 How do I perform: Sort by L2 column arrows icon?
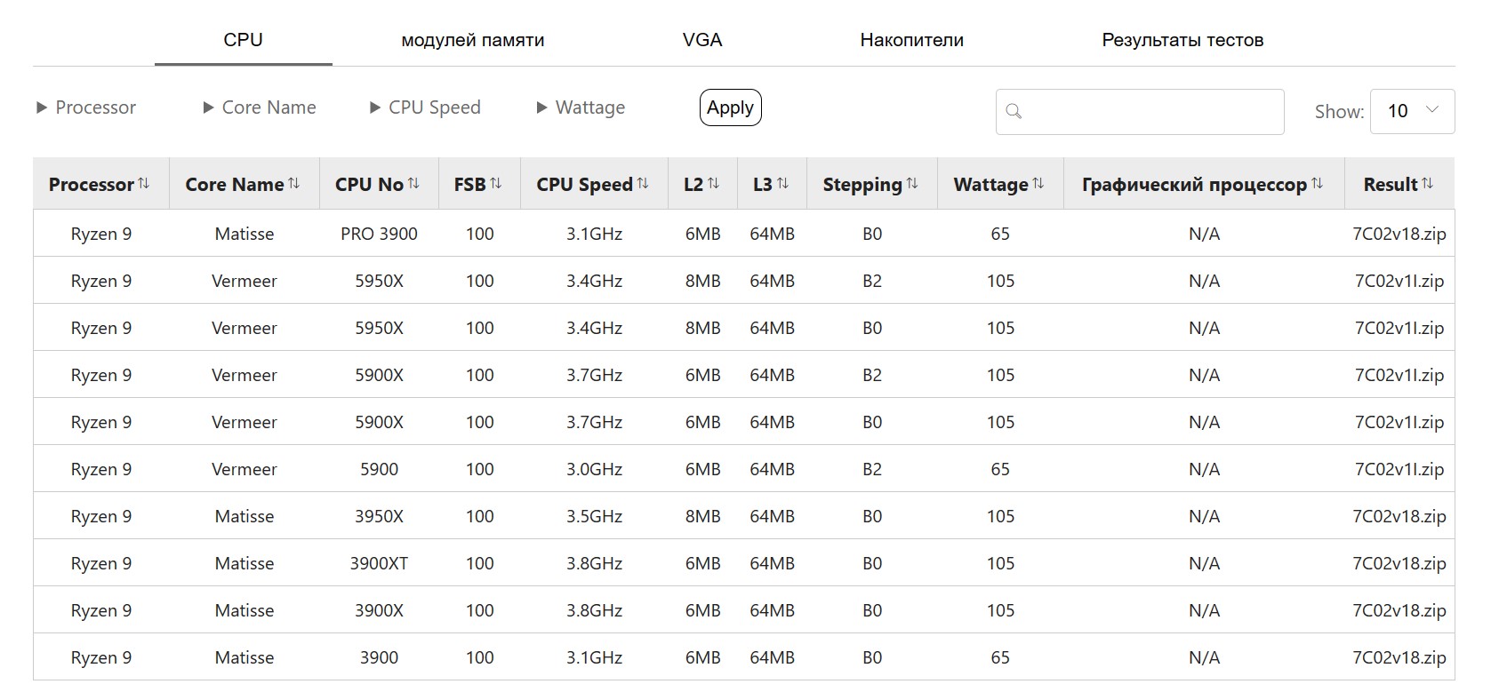713,183
